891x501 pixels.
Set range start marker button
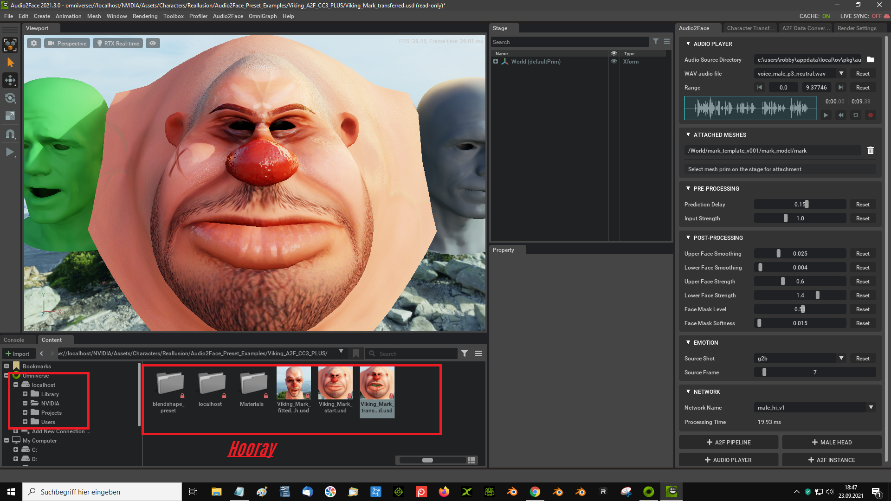(x=760, y=87)
